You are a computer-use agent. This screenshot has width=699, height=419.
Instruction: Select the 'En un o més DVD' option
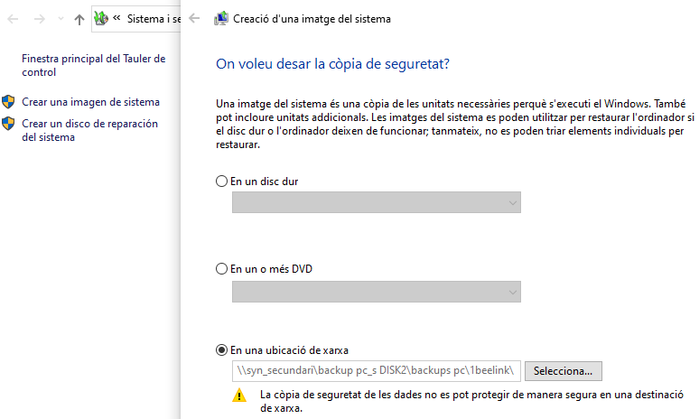point(222,269)
